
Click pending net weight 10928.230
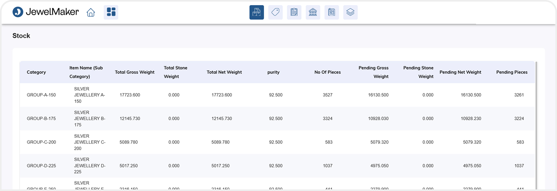pos(471,119)
